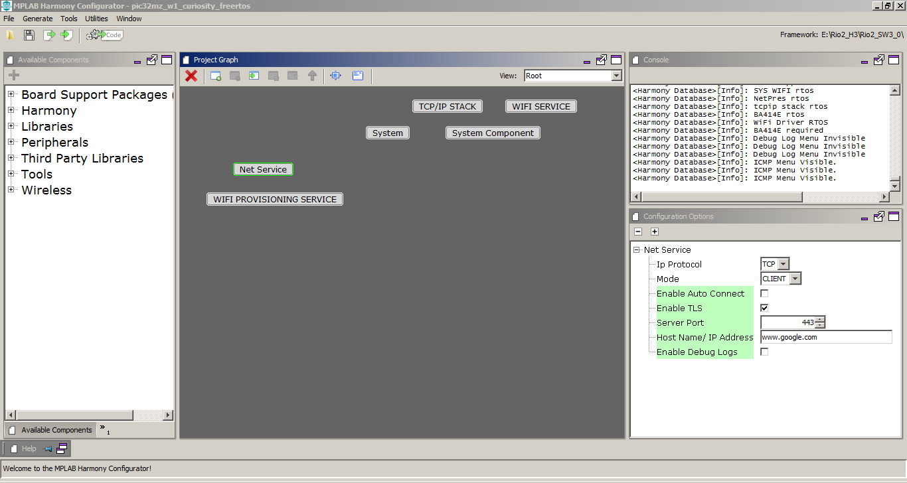Expand the Libraries tree node
907x483 pixels.
11,127
